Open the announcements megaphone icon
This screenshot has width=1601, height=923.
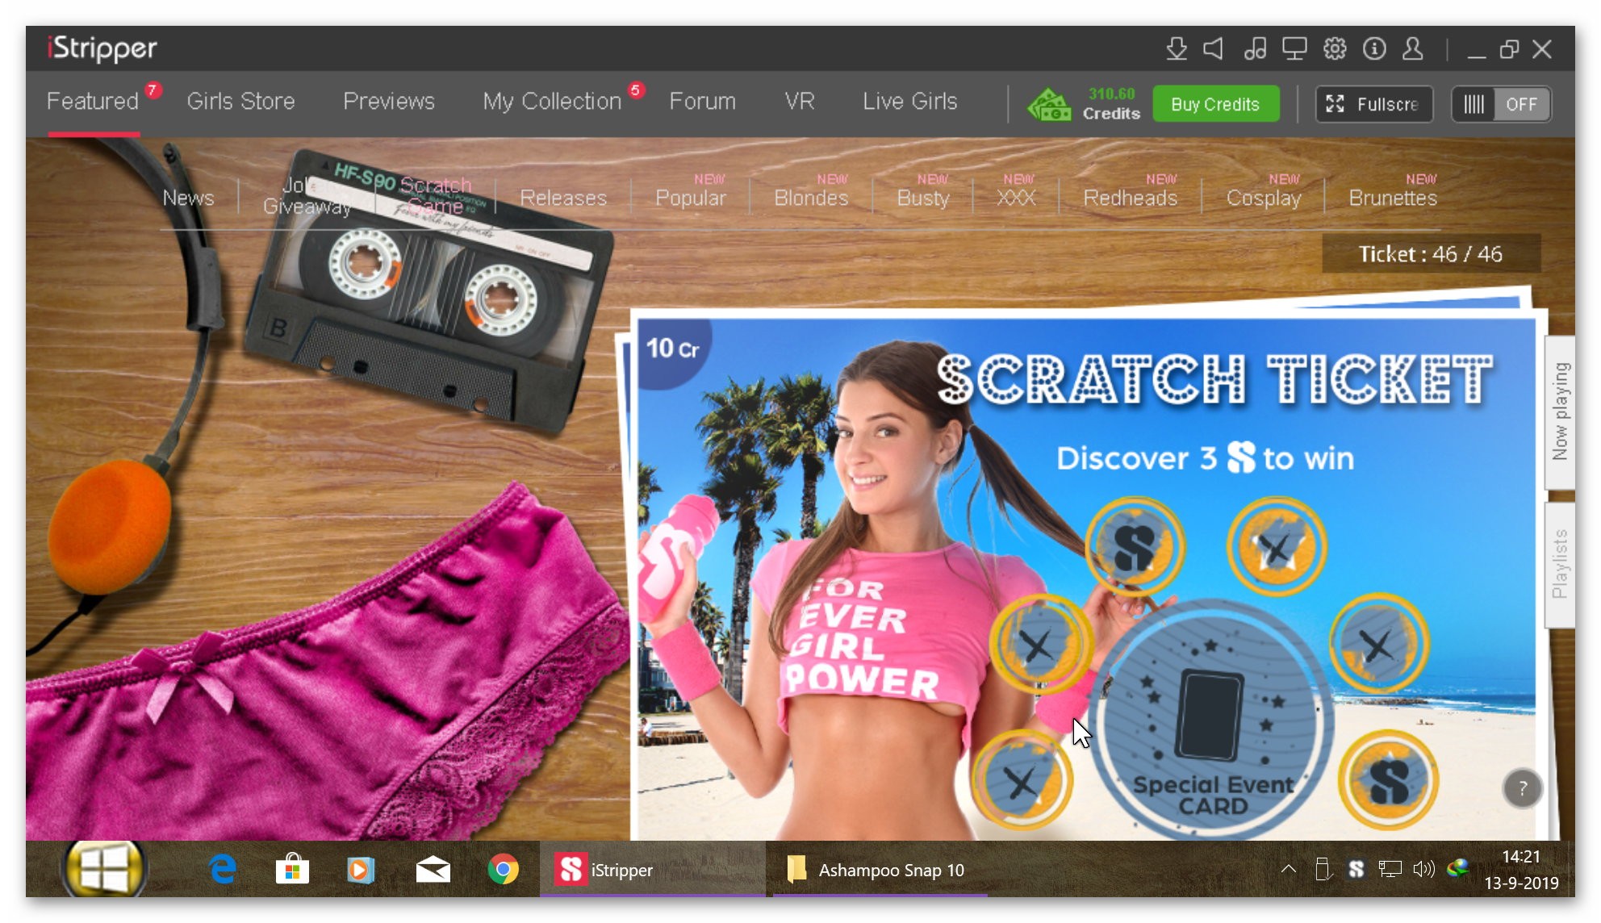coord(1214,49)
